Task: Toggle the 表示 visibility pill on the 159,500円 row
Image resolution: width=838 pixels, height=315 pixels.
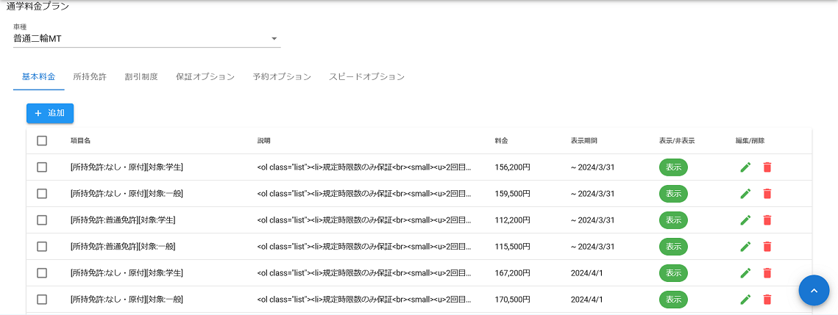Action: point(673,194)
